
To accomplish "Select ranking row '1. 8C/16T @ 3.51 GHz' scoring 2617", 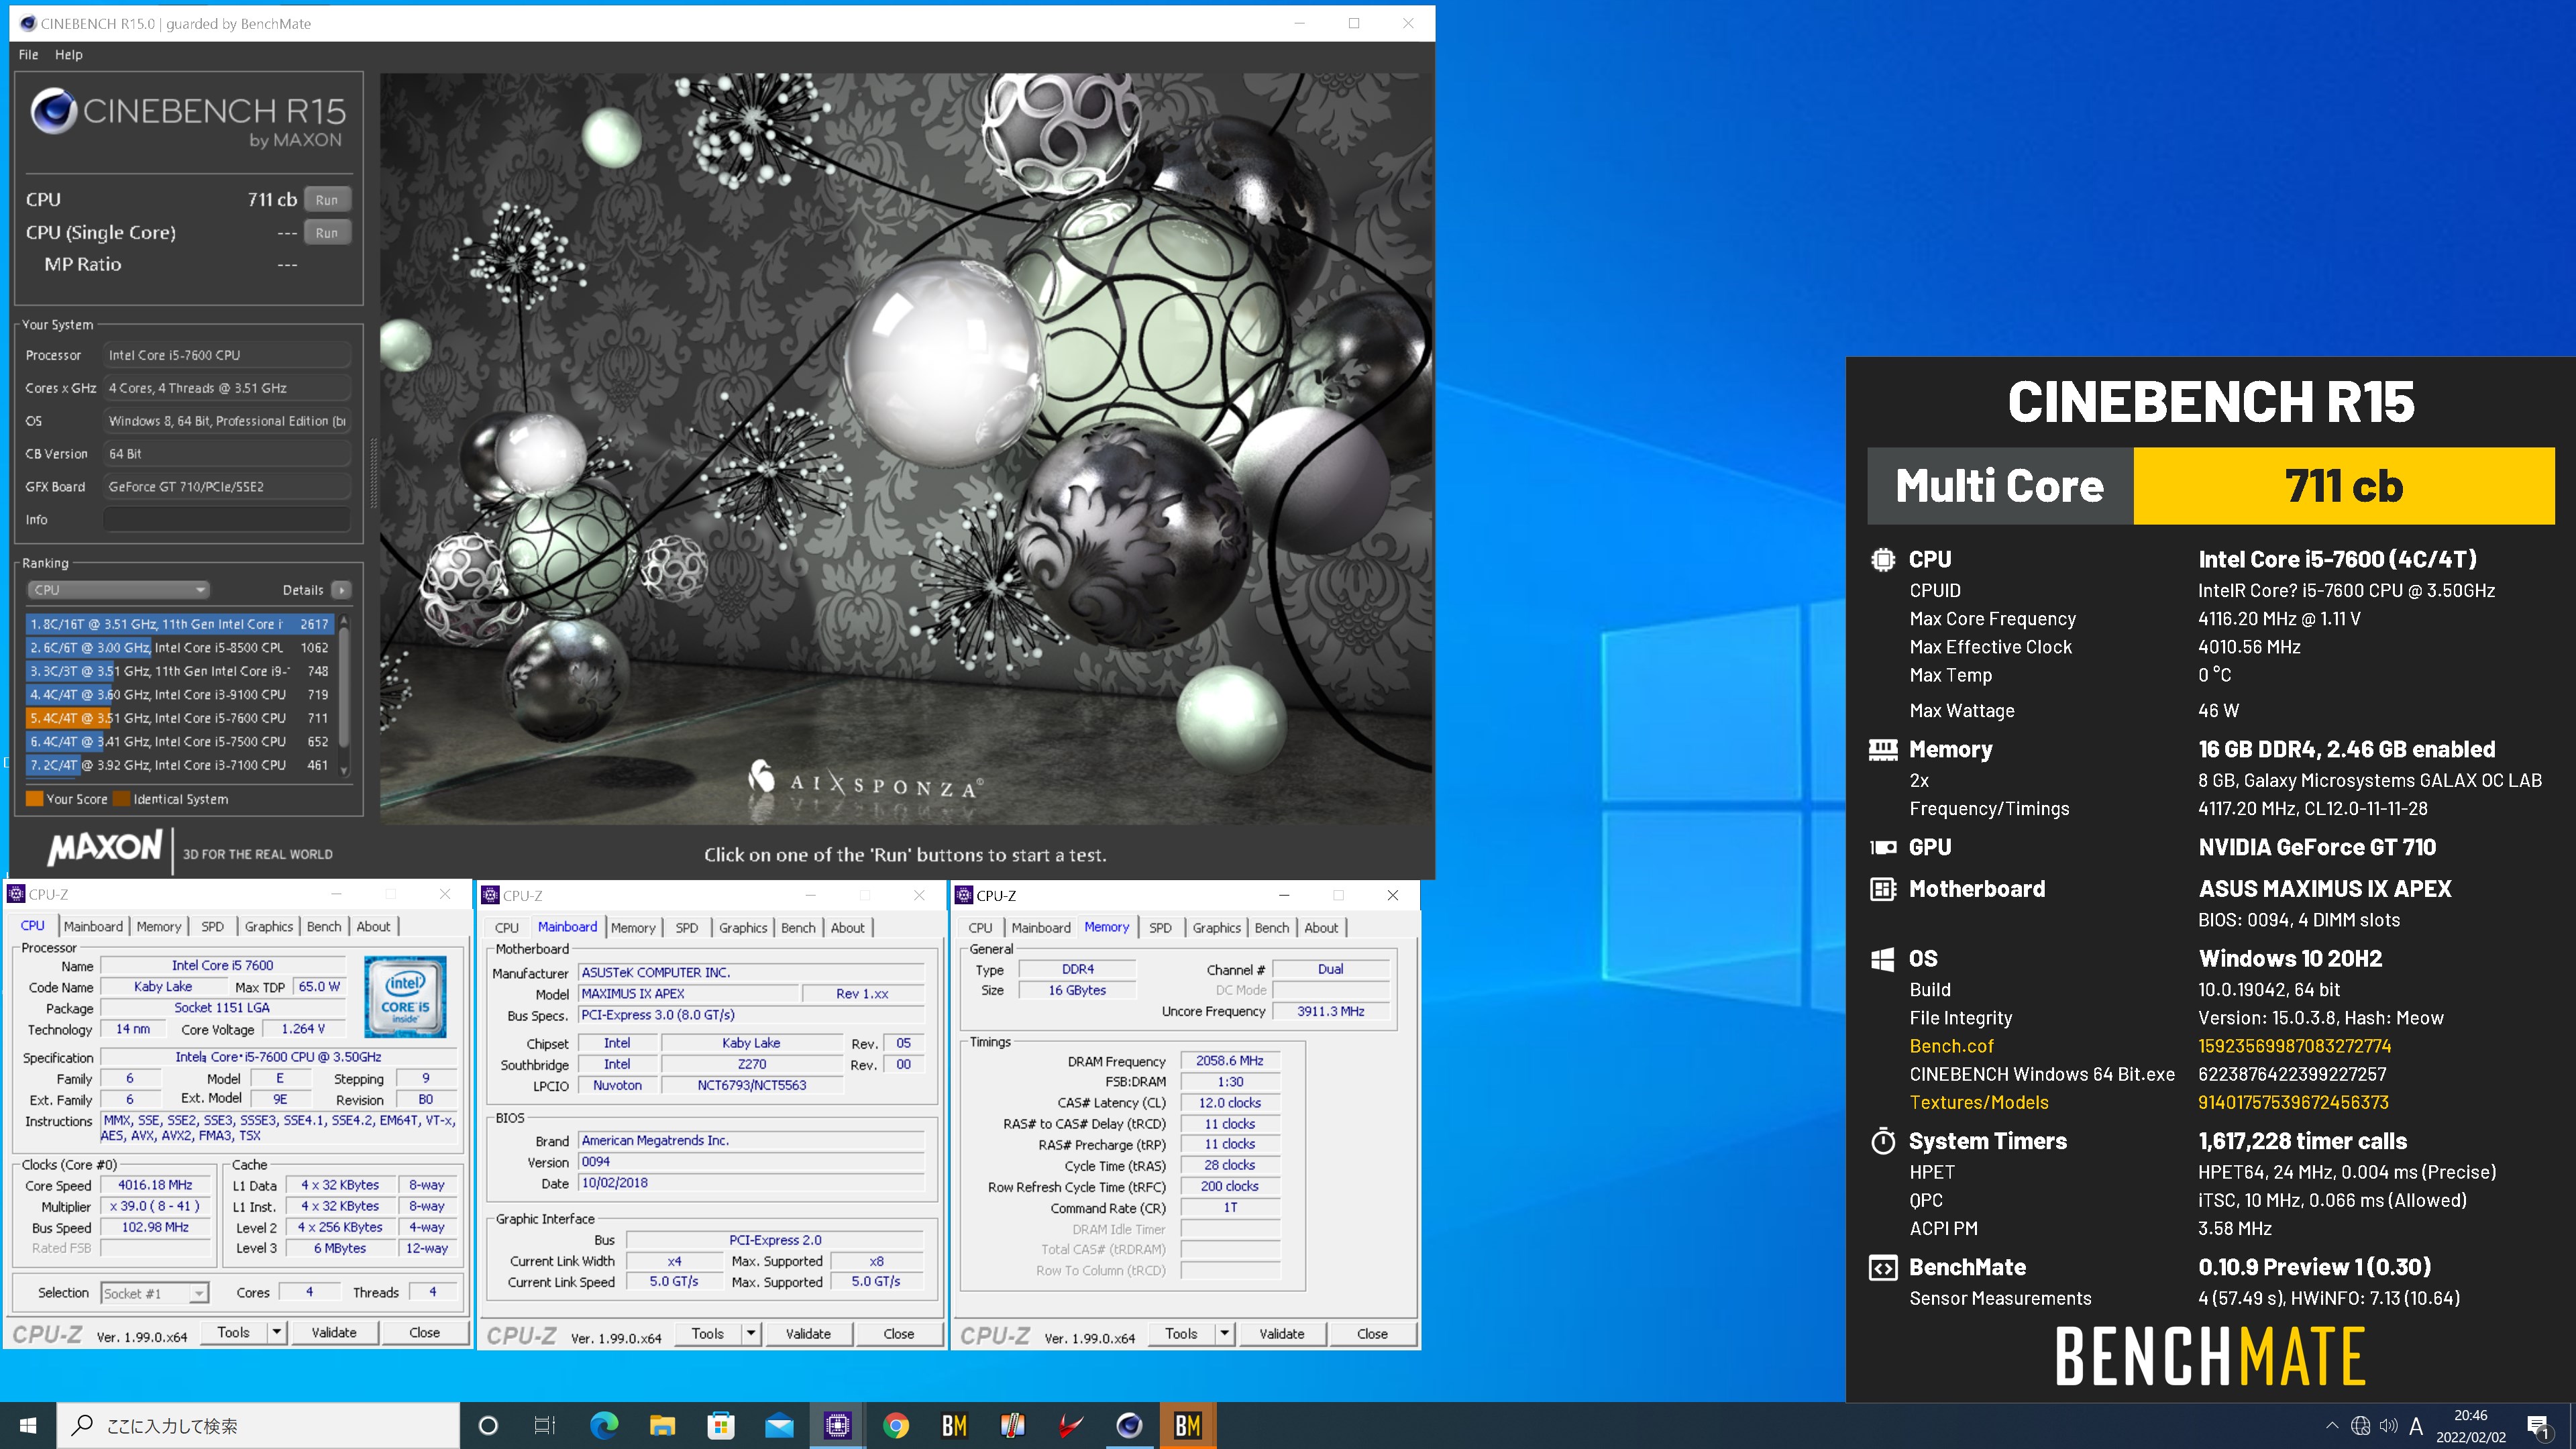I will (181, 624).
